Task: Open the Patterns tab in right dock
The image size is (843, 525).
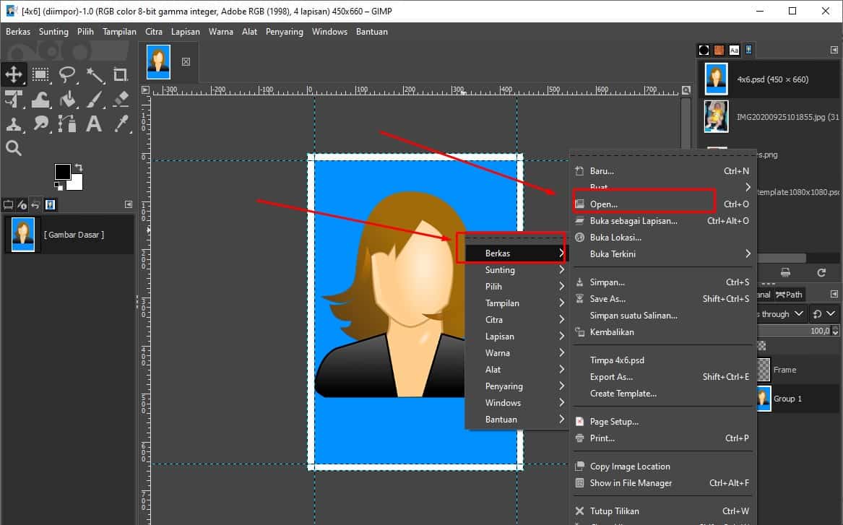Action: click(719, 50)
